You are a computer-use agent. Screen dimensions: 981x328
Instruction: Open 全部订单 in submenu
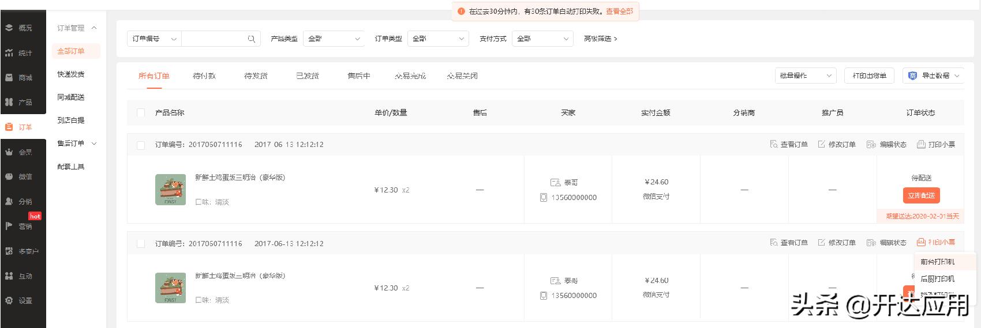click(76, 51)
